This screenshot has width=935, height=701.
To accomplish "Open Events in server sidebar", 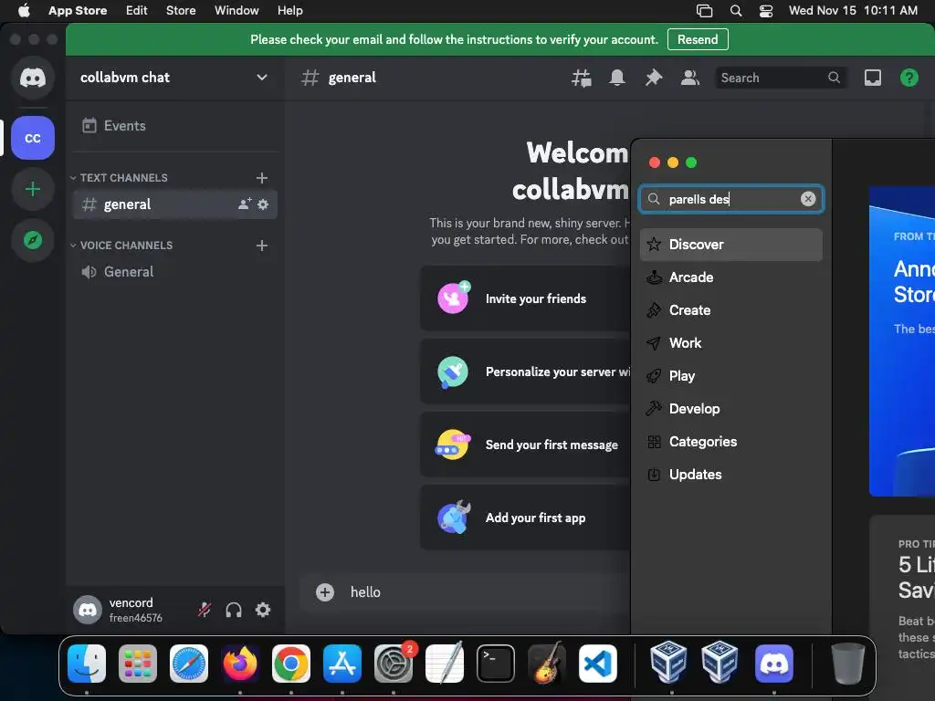I will [174, 126].
